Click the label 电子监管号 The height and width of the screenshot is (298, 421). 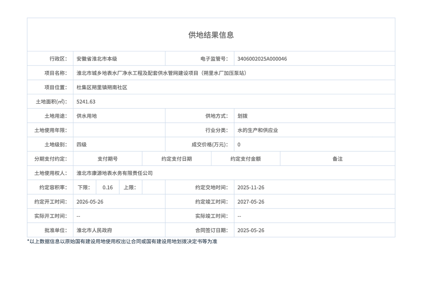[214, 59]
